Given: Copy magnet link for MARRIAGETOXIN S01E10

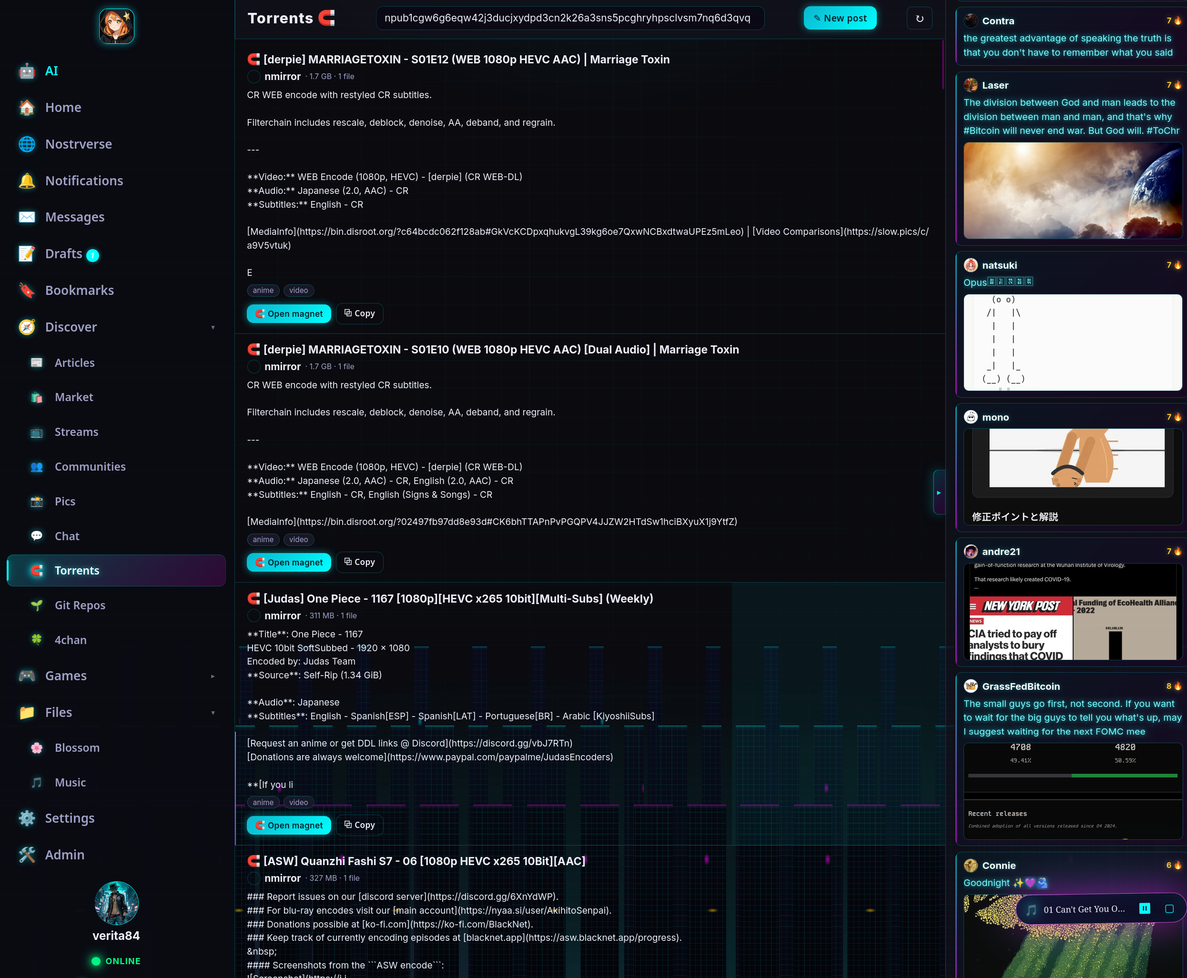Looking at the screenshot, I should [x=360, y=562].
